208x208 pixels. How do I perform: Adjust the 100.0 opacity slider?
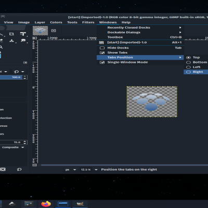[x=11, y=77]
